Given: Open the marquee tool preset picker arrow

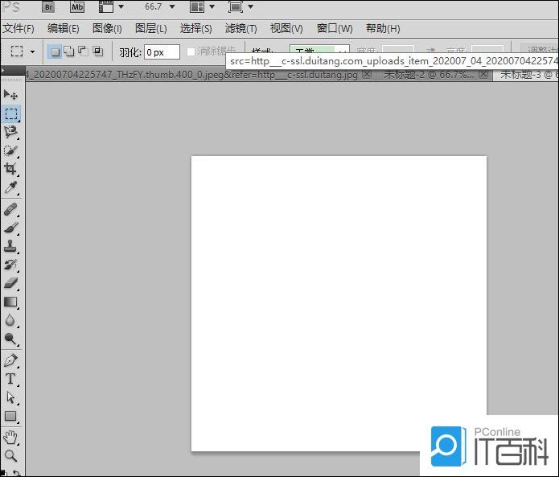Looking at the screenshot, I should [x=32, y=51].
